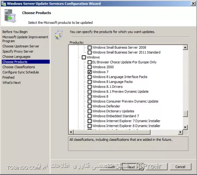Check Windows Internet Explorer 7 Dynamic Installer
This screenshot has width=197, height=175.
click(x=90, y=121)
